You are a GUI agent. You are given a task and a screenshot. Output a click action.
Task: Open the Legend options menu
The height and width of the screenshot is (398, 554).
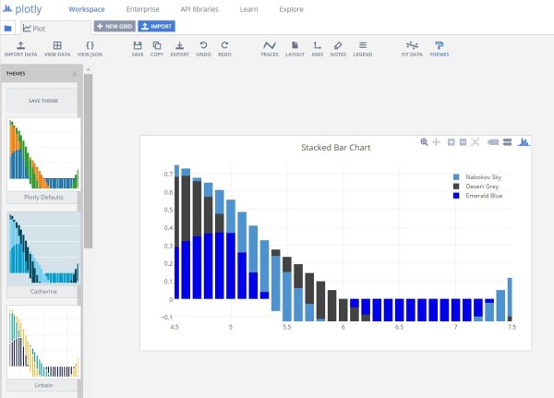pos(363,49)
